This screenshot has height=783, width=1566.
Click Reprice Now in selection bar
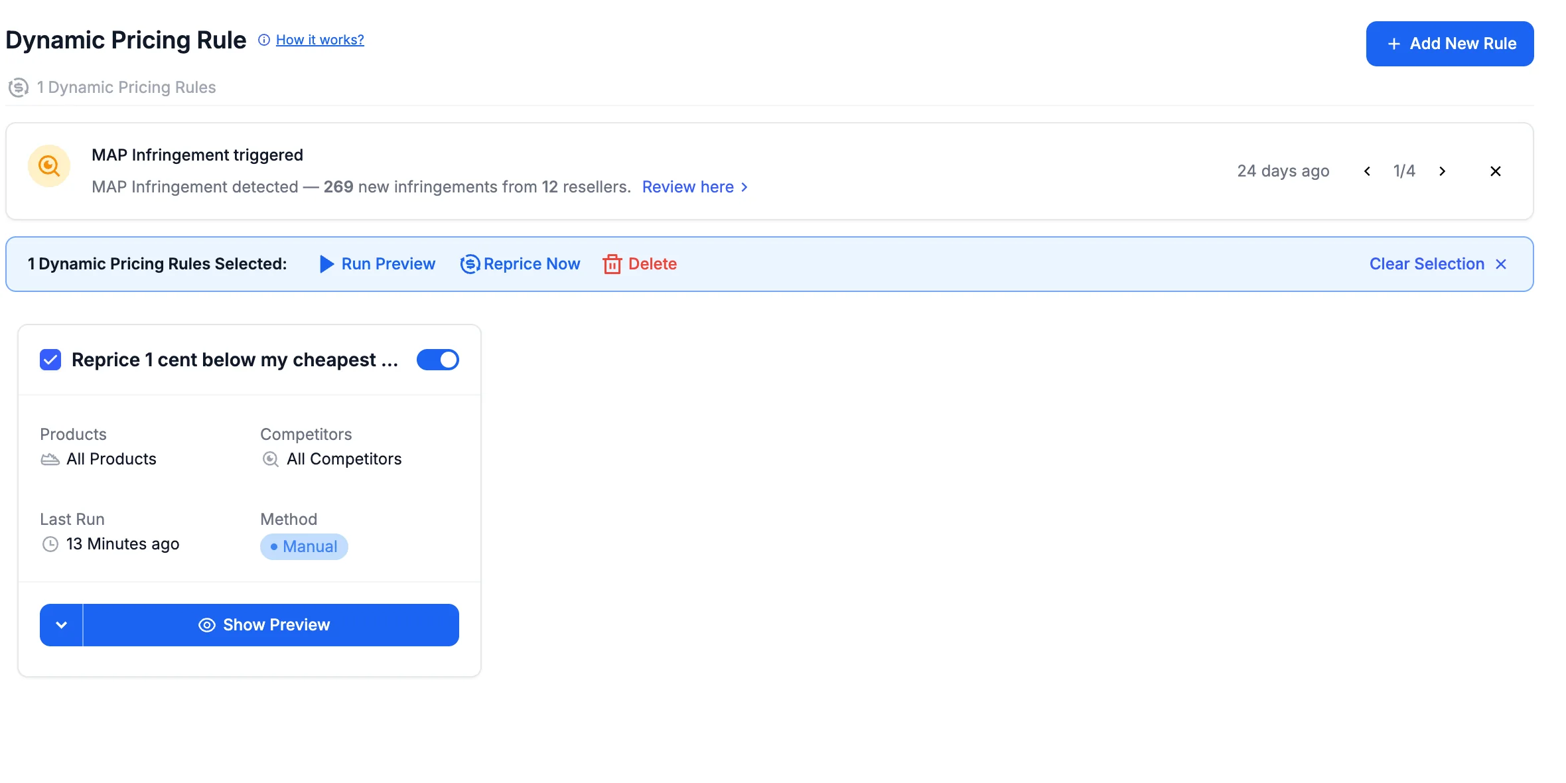click(x=520, y=264)
